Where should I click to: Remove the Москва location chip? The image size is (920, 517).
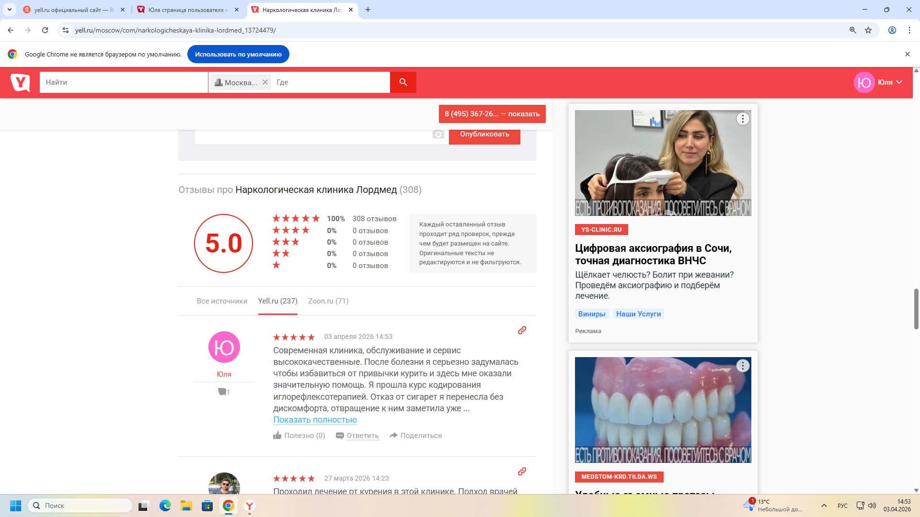(x=265, y=82)
